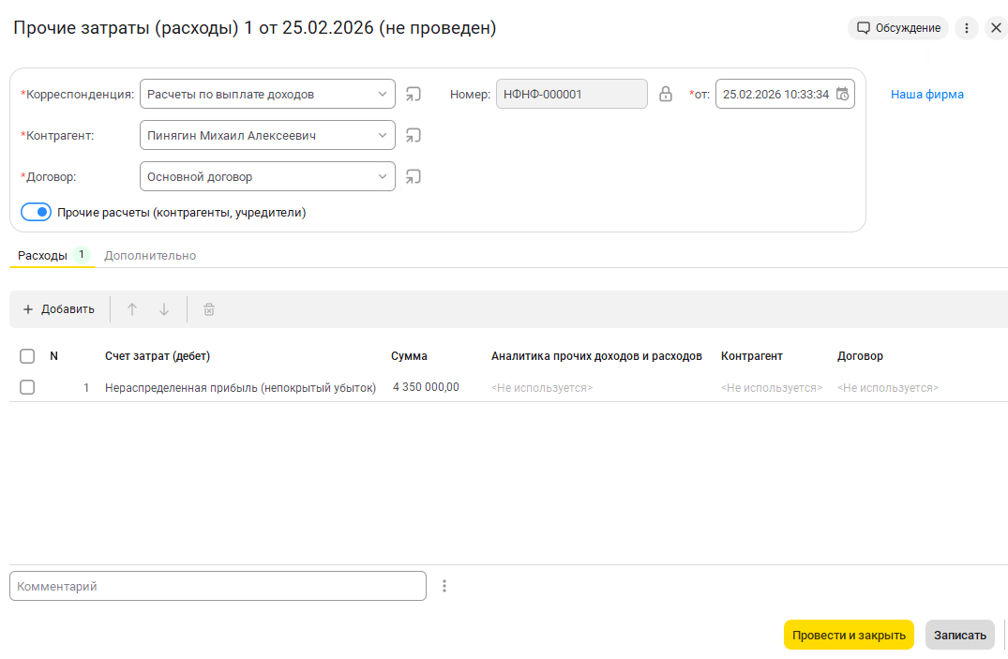Open the Контрагент record via link icon

click(x=413, y=135)
